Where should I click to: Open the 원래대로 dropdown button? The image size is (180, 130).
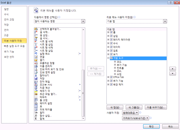pyautogui.click(x=130, y=113)
